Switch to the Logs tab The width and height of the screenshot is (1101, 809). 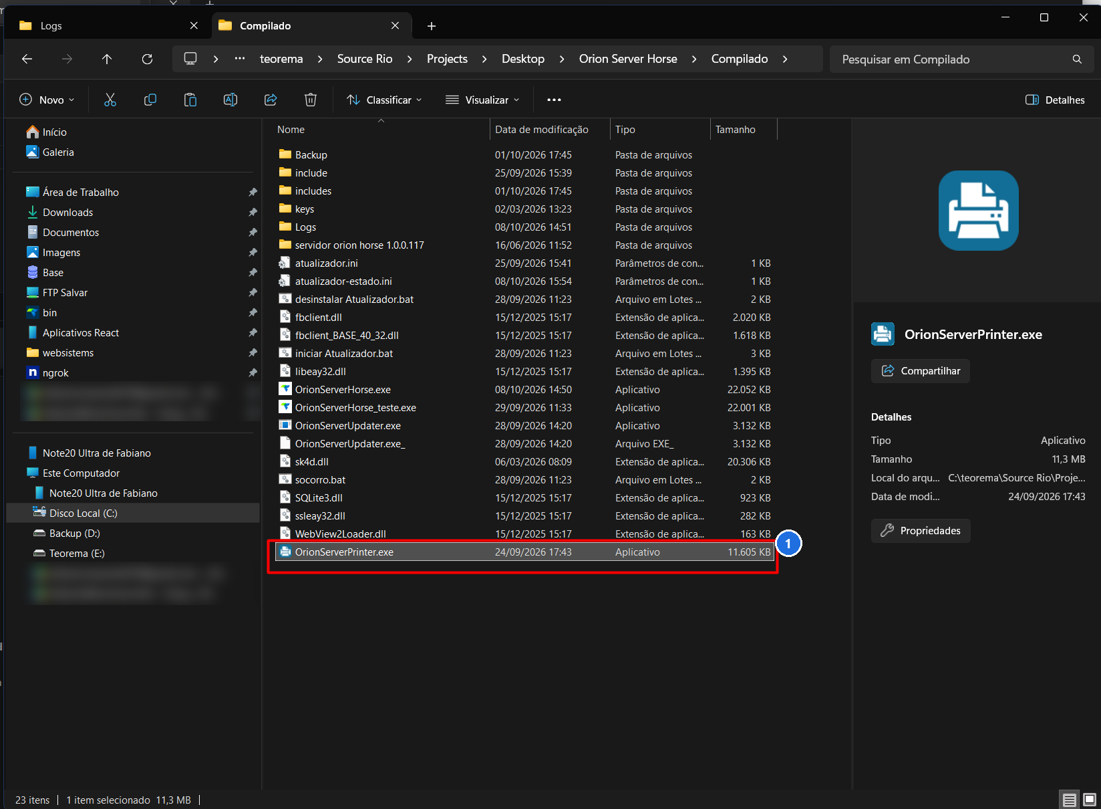click(107, 25)
